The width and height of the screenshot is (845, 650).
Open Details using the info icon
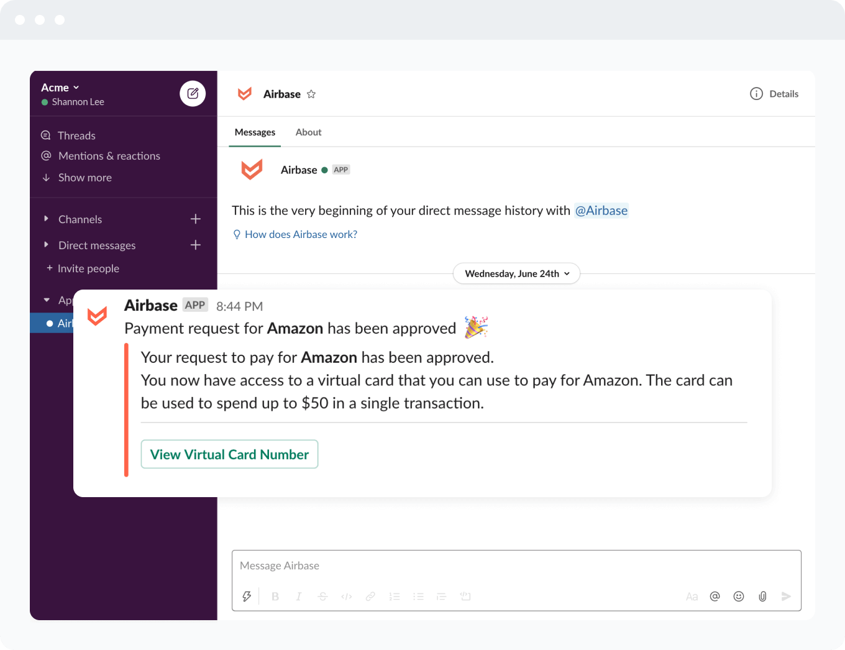(756, 93)
